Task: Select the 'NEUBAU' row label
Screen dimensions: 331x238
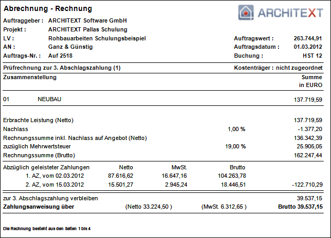Action: (x=49, y=99)
